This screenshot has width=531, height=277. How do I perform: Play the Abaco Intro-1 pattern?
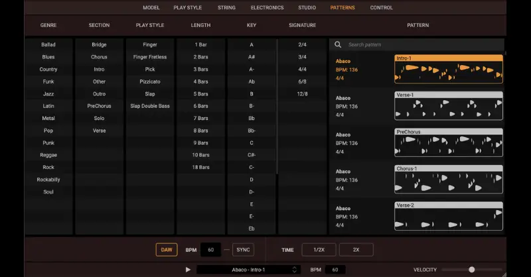pos(188,270)
